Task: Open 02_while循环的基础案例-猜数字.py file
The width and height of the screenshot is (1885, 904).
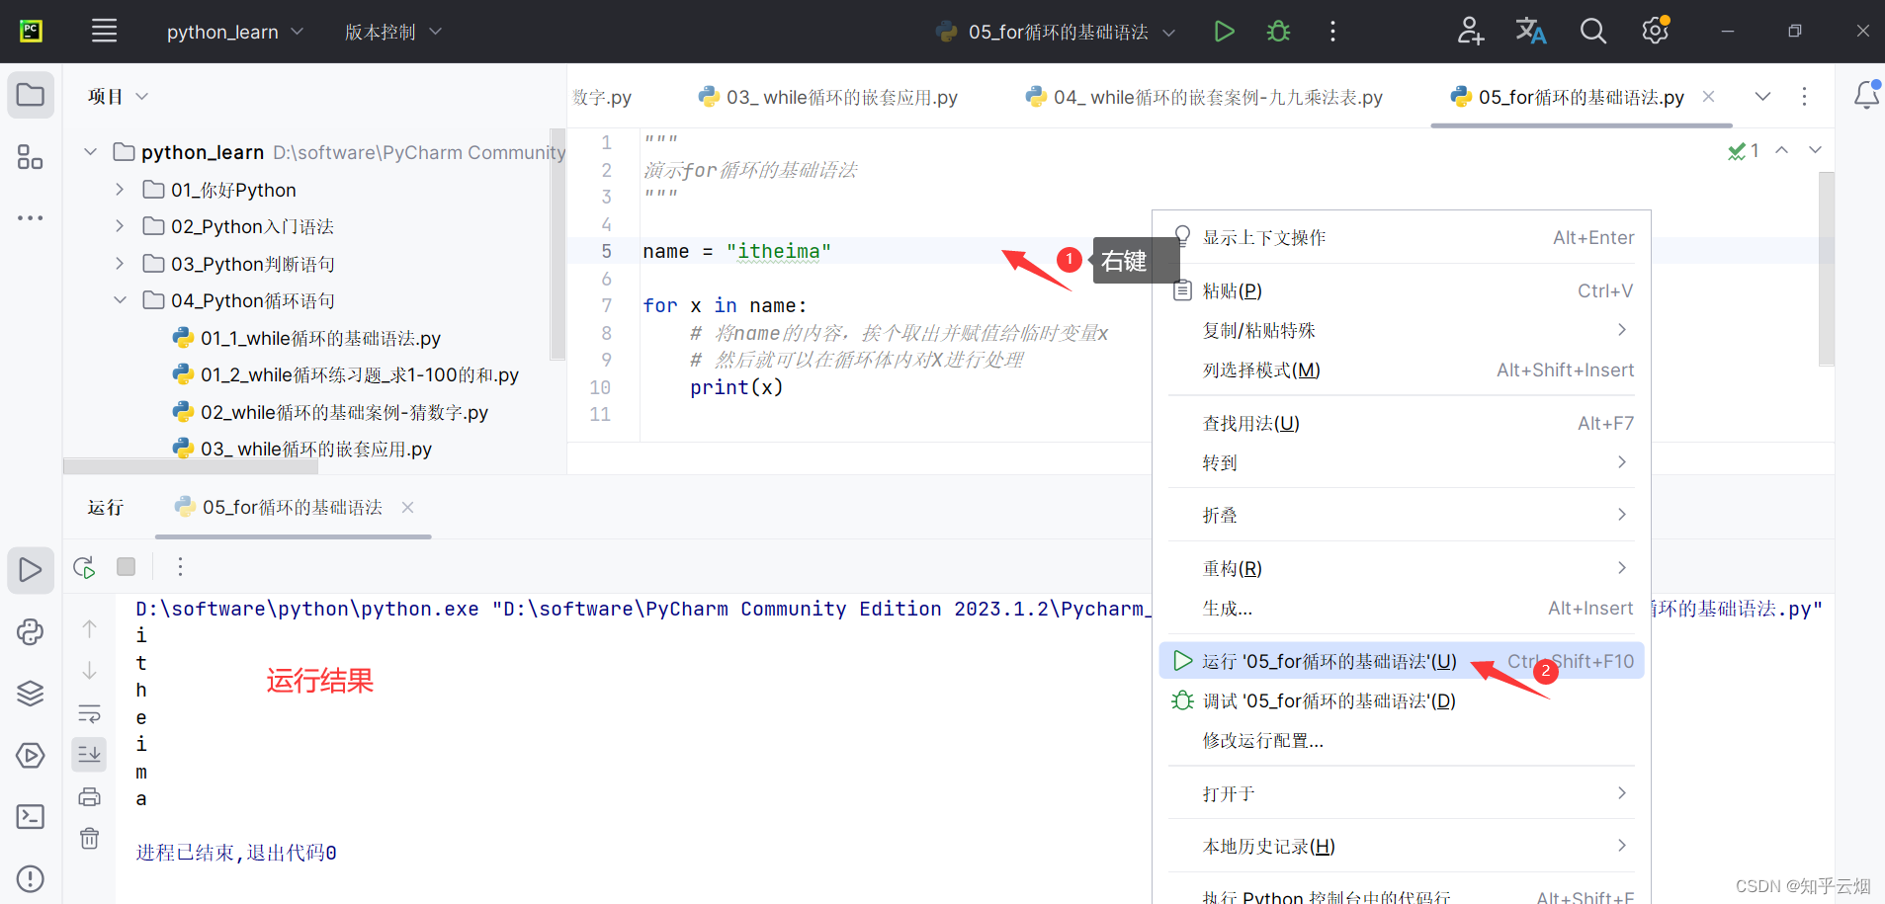Action: coord(331,412)
